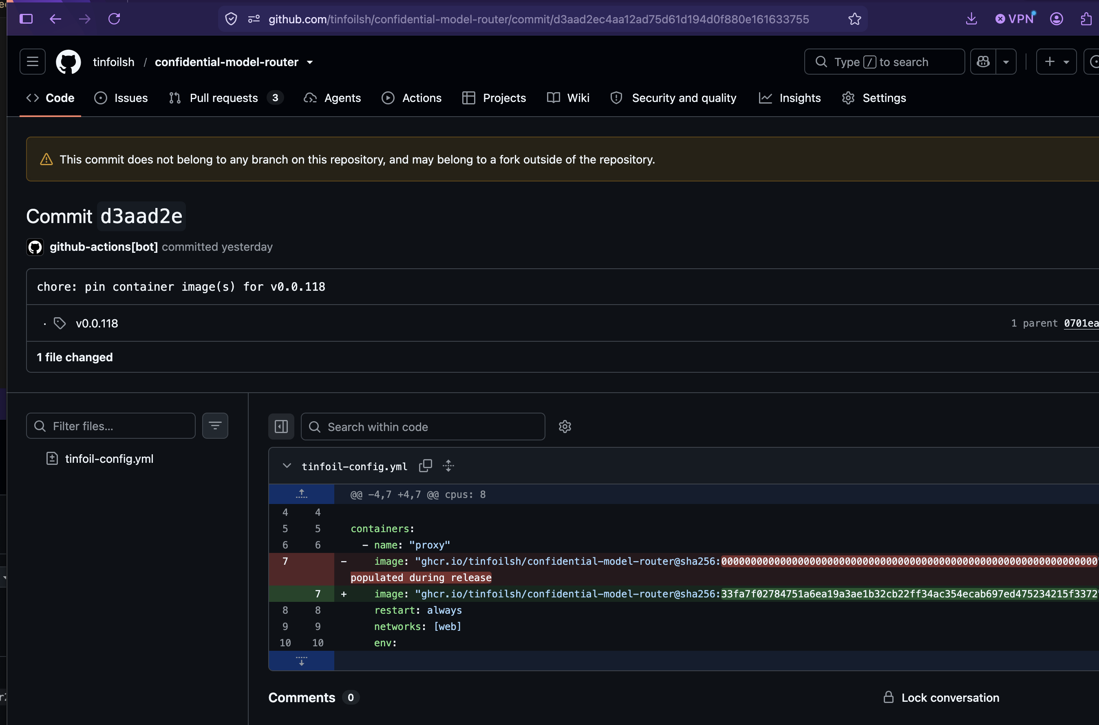Image resolution: width=1099 pixels, height=725 pixels.
Task: Open browser account profile icon
Action: pyautogui.click(x=1056, y=19)
